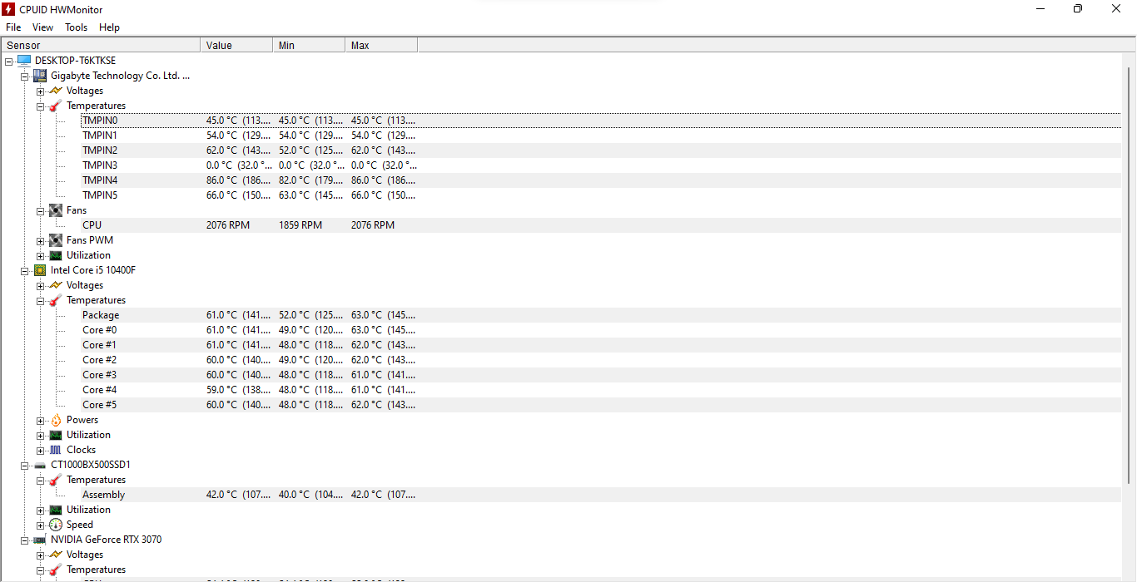Select the Core #4 row

tap(601, 390)
